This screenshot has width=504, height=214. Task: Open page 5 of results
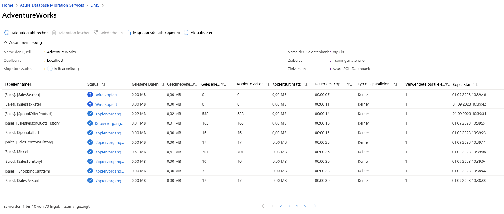[305, 206]
